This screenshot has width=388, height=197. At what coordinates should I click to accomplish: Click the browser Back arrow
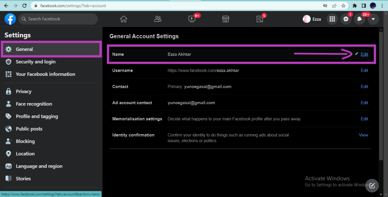click(x=6, y=5)
